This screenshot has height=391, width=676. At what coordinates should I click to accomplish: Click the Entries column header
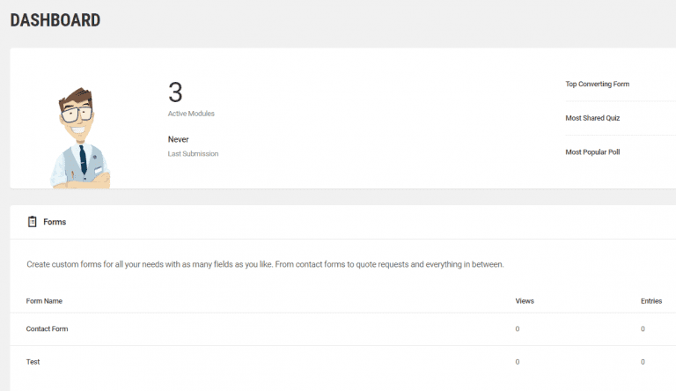pos(651,301)
